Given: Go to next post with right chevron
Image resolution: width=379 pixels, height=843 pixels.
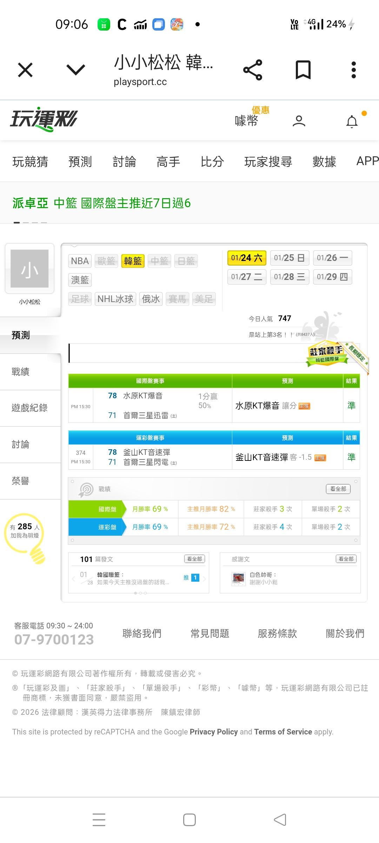Looking at the screenshot, I should [x=204, y=578].
